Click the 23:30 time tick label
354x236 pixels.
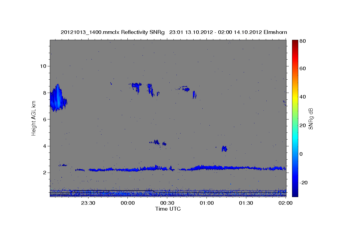[88, 203]
